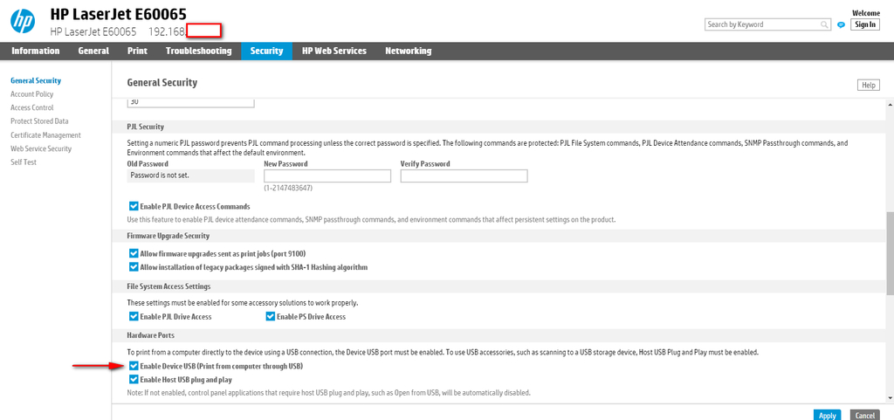Click the New Password input field
Screen dimensions: 894x420
[x=327, y=176]
